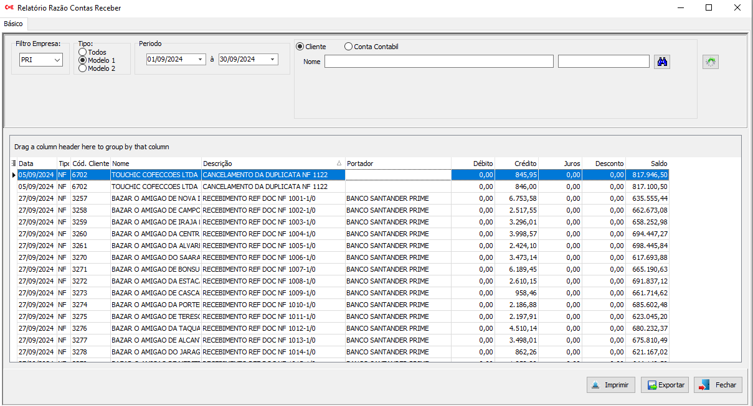Click the green gear process icon
The width and height of the screenshot is (753, 406).
click(x=710, y=62)
